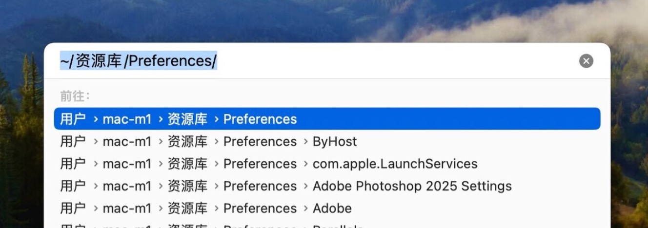The image size is (648, 228).
Task: Select the com.apple.LaunchServices suggestion
Action: pos(395,164)
